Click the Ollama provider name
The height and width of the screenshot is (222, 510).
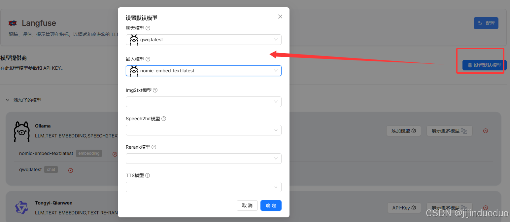pos(43,126)
